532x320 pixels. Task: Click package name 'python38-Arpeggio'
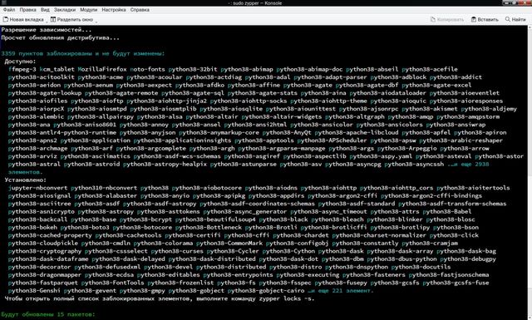tap(406, 148)
